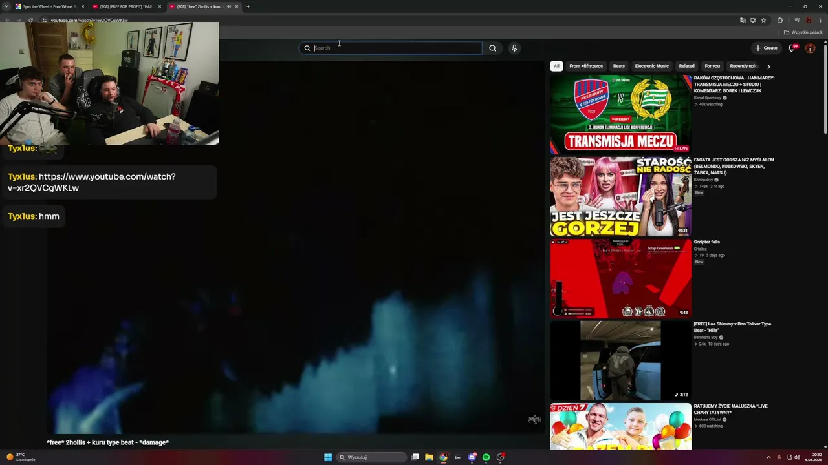Click the Dzień 7 charity stream thumbnail
Screen dimensions: 828x465
click(x=620, y=426)
